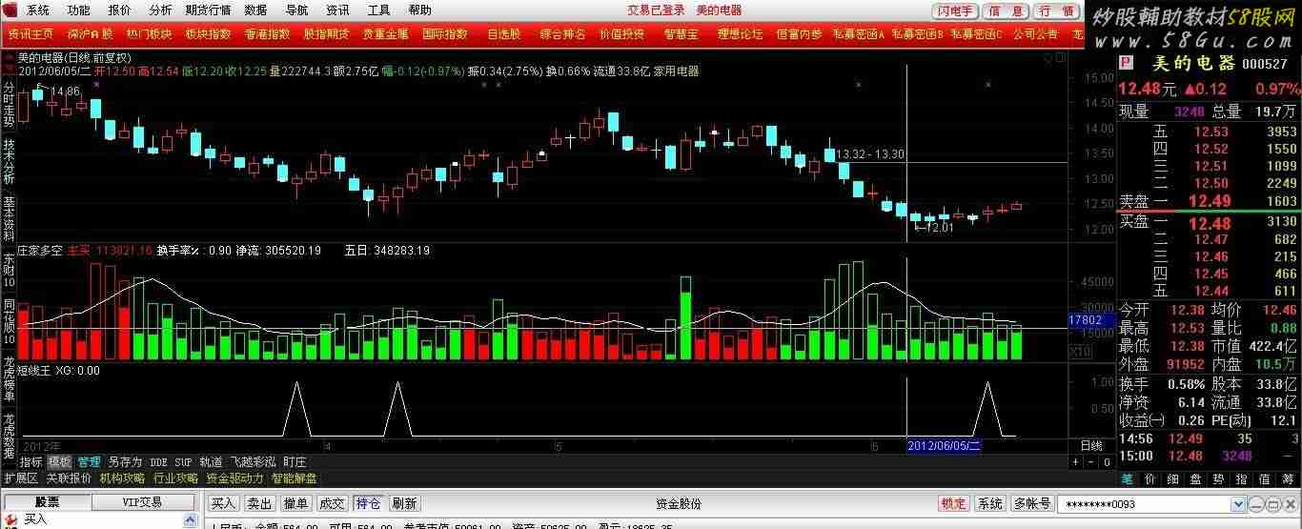This screenshot has height=529, width=1302.
Task: Select the 盯庄 indicator tab
Action: pyautogui.click(x=295, y=462)
